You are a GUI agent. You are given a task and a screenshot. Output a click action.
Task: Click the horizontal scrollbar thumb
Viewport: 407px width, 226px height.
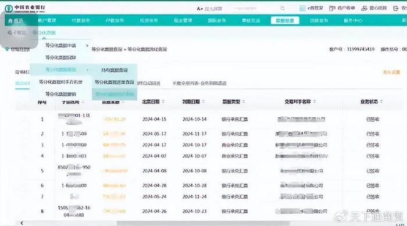203,223
